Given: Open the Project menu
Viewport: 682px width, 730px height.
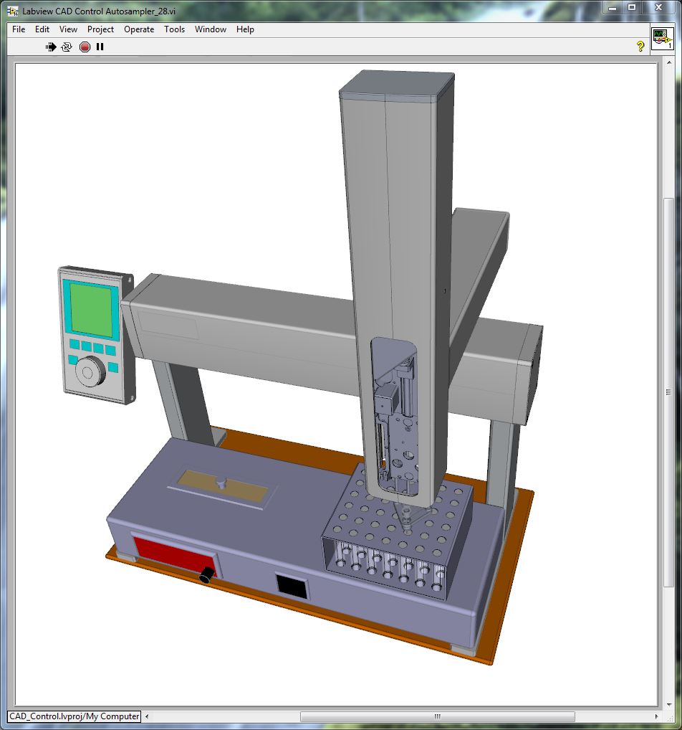Looking at the screenshot, I should pyautogui.click(x=100, y=29).
